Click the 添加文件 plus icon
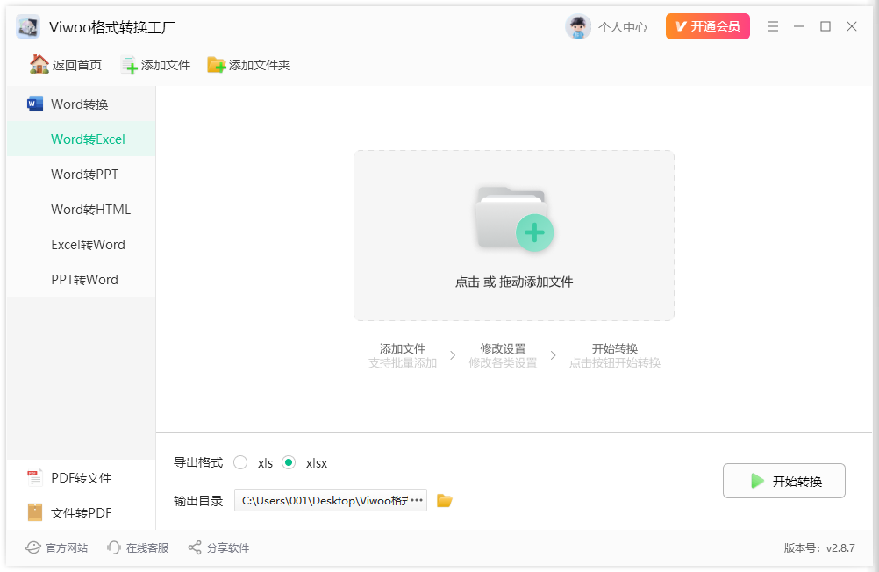The image size is (879, 572). coord(130,64)
